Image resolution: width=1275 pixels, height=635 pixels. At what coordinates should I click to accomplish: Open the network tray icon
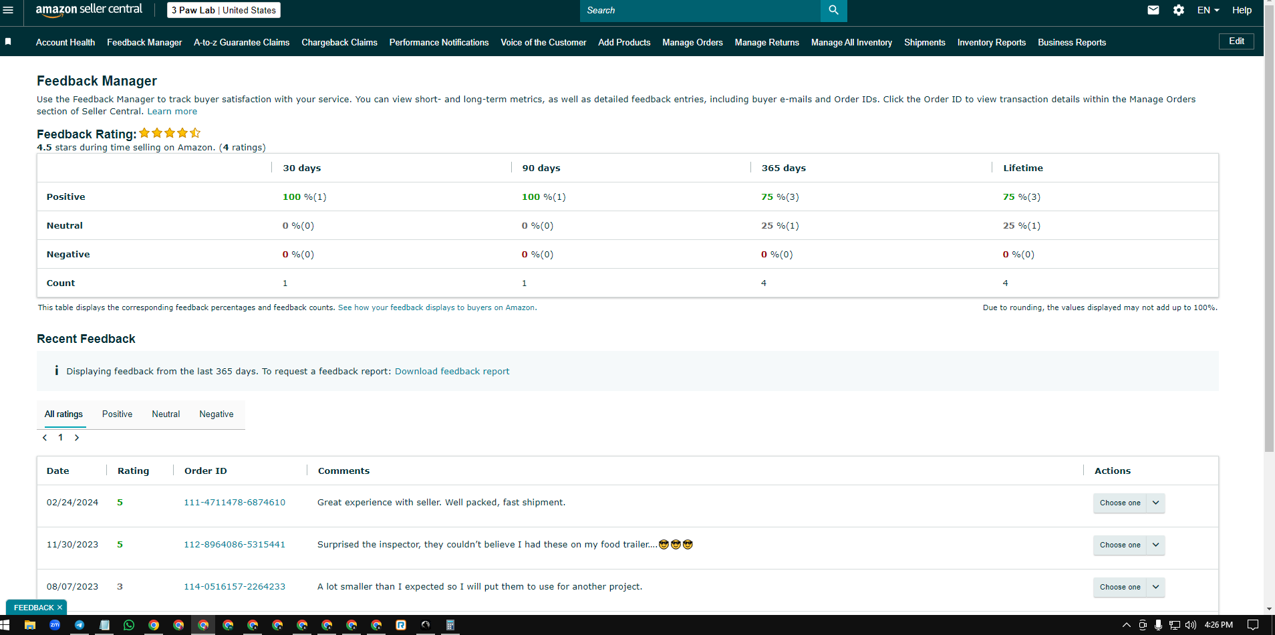(x=1174, y=625)
